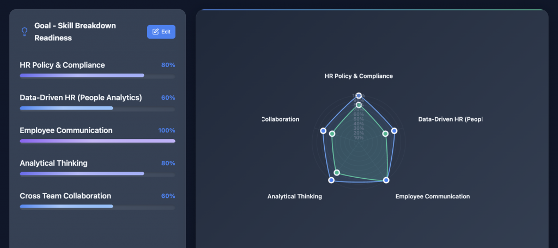Click the green radar point on the HR Policy axis
The width and height of the screenshot is (558, 248).
(359, 105)
